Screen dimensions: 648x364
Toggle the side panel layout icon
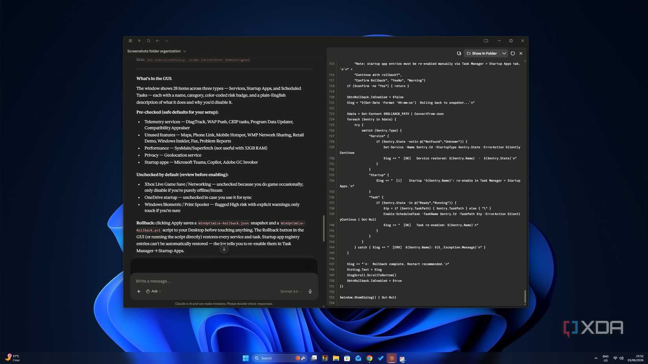pyautogui.click(x=486, y=41)
